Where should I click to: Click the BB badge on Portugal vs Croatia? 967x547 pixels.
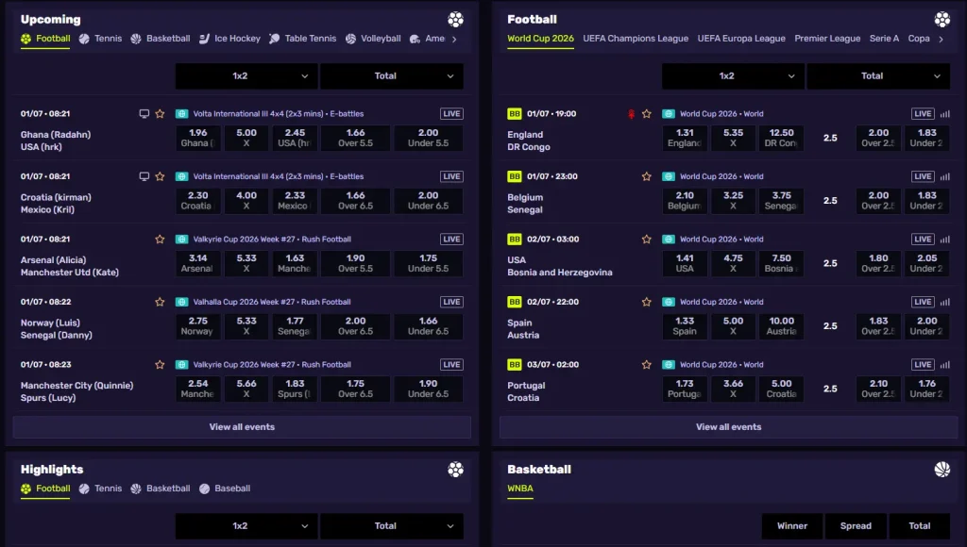coord(515,365)
